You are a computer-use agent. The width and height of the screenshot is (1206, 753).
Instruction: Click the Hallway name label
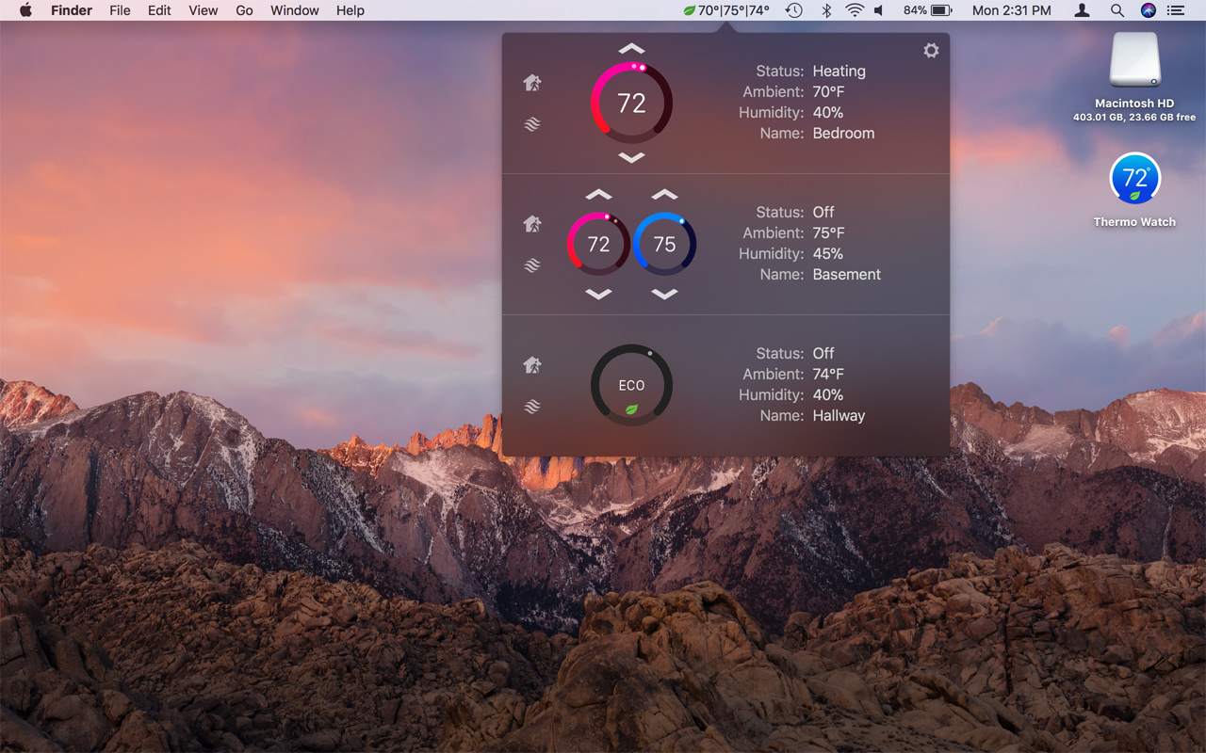coord(839,415)
